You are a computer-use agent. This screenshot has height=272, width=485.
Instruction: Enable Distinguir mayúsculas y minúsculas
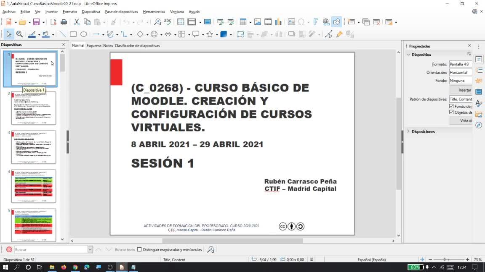139,249
